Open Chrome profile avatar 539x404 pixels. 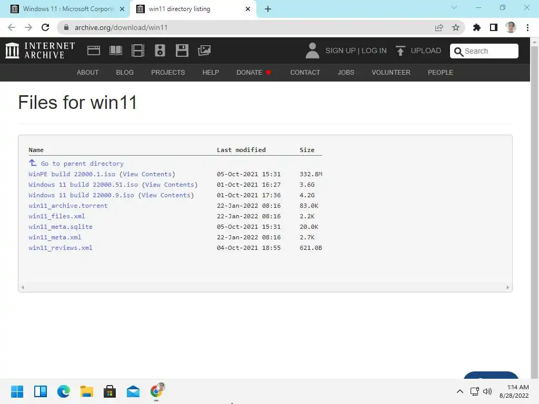coord(511,27)
